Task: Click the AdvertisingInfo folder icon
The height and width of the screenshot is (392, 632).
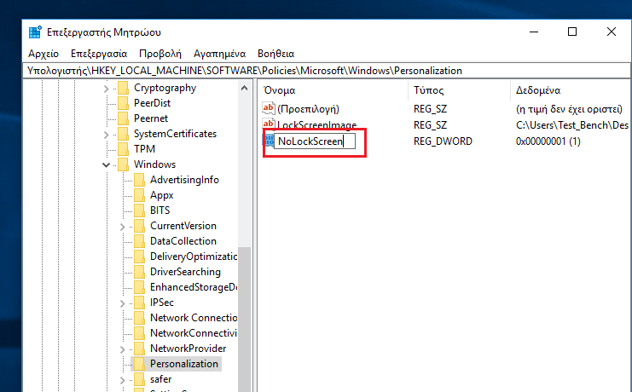Action: pos(140,180)
